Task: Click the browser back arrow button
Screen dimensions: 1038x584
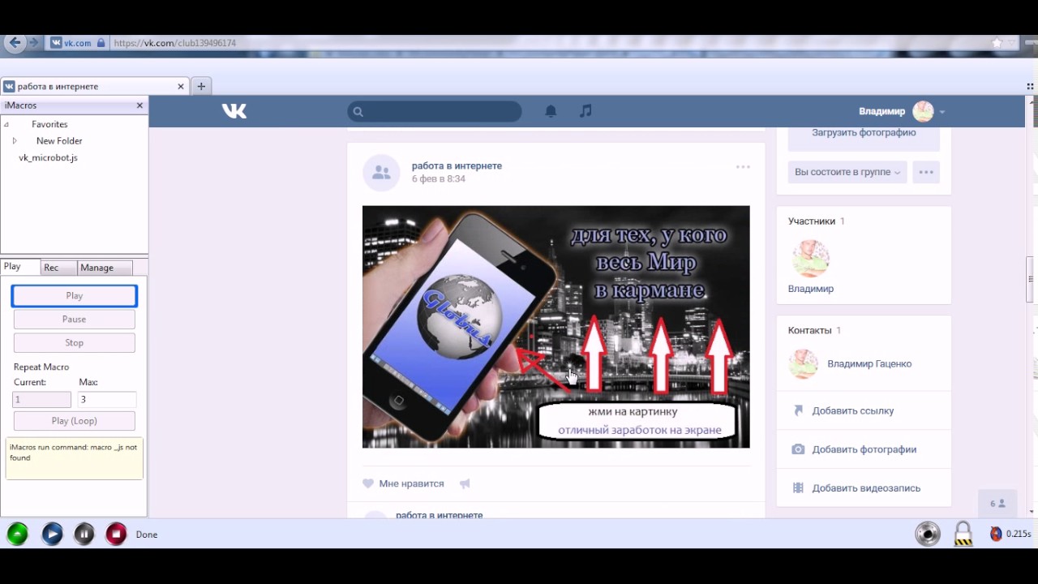Action: click(15, 43)
